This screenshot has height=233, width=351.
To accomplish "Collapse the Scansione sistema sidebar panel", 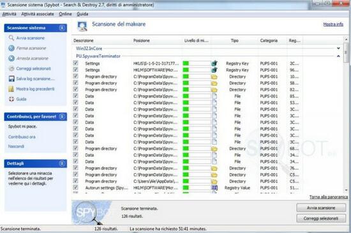I will 62,27.
